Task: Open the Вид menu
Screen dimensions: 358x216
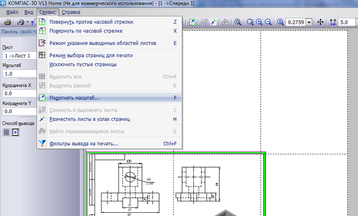Action: 29,12
